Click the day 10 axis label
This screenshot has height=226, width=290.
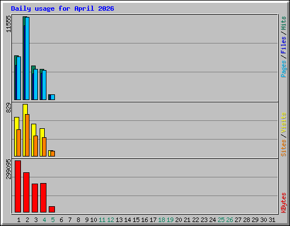pos(93,220)
